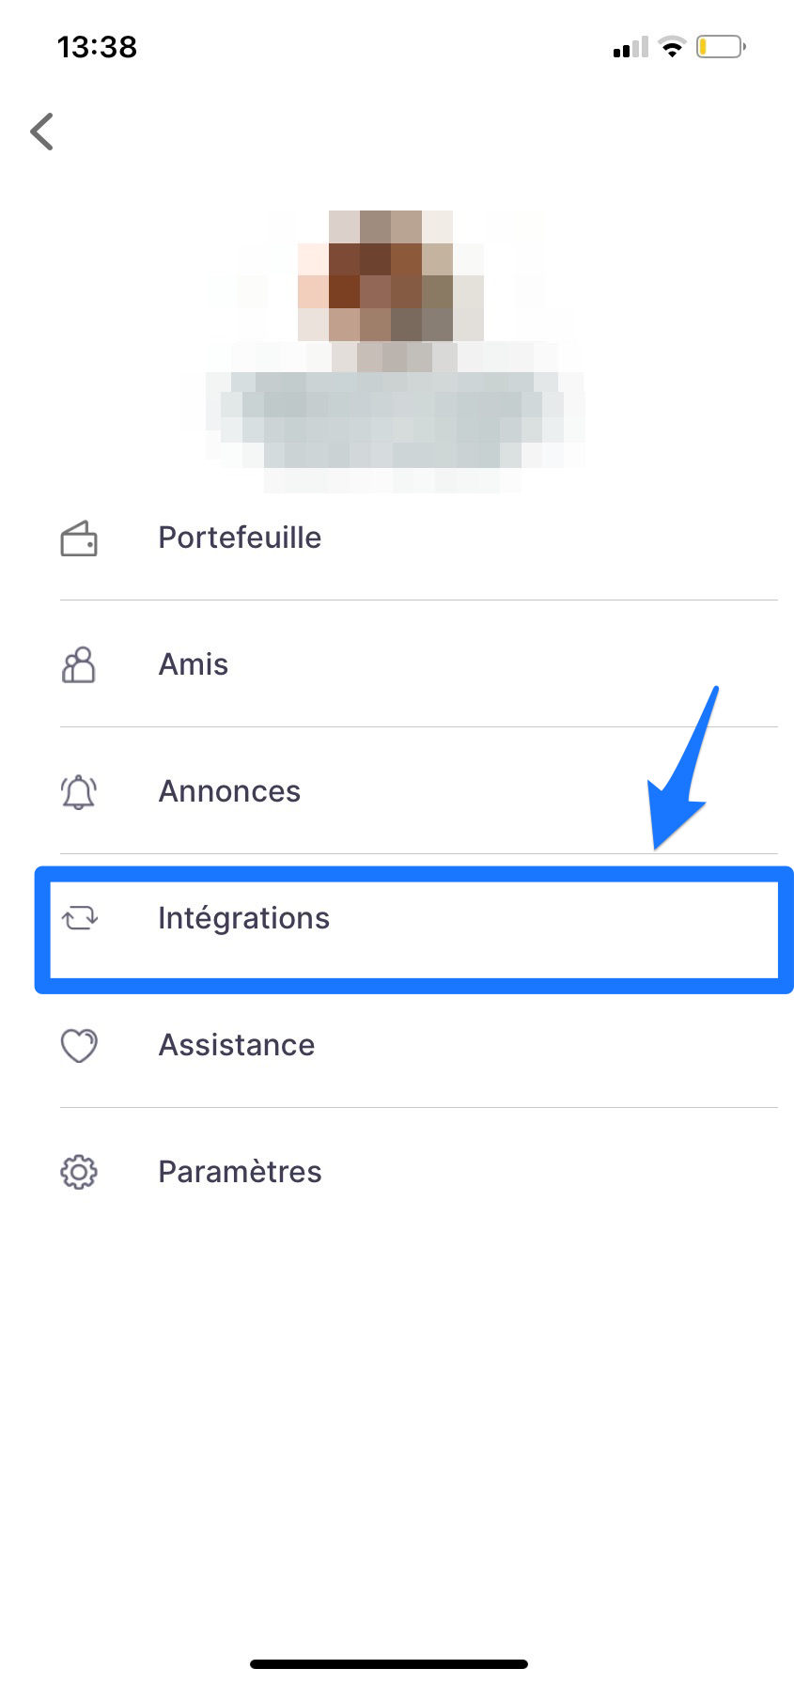The image size is (794, 1684).
Task: Open the Assistance text link
Action: tap(237, 1045)
